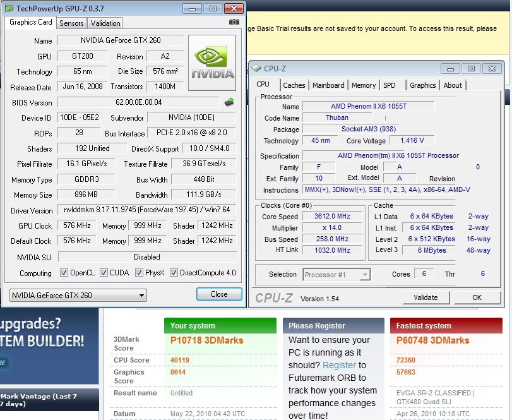The image size is (512, 420).
Task: Open the Memory tab in CPU-Z
Action: click(364, 85)
